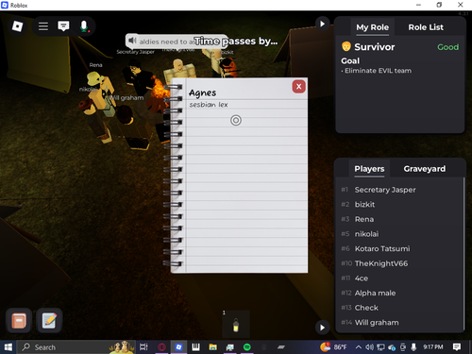Image resolution: width=472 pixels, height=354 pixels.
Task: Open the Windows Start menu
Action: tap(8, 347)
